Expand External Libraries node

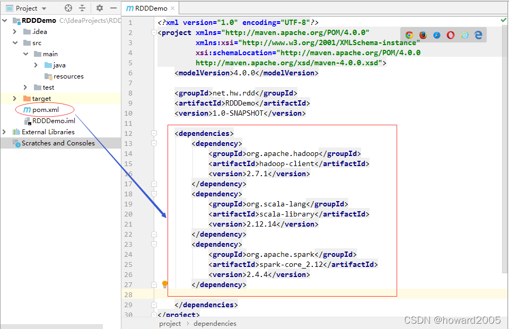pyautogui.click(x=4, y=132)
